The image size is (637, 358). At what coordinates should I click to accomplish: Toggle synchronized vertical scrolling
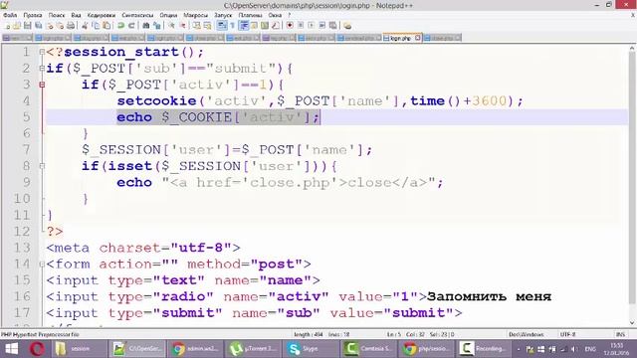(x=197, y=26)
